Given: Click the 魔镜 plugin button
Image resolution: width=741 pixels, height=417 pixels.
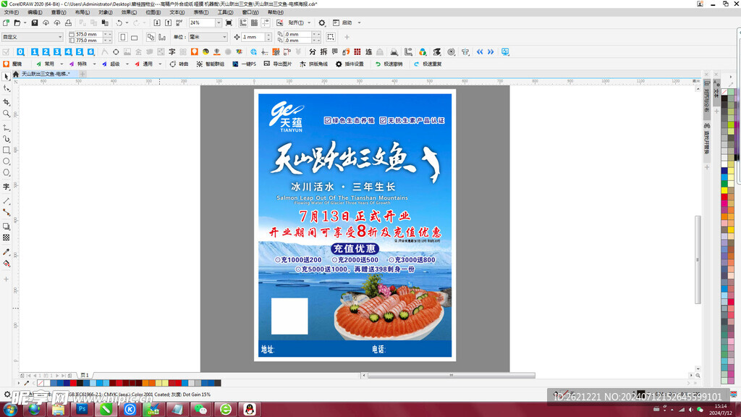Looking at the screenshot, I should (x=13, y=64).
